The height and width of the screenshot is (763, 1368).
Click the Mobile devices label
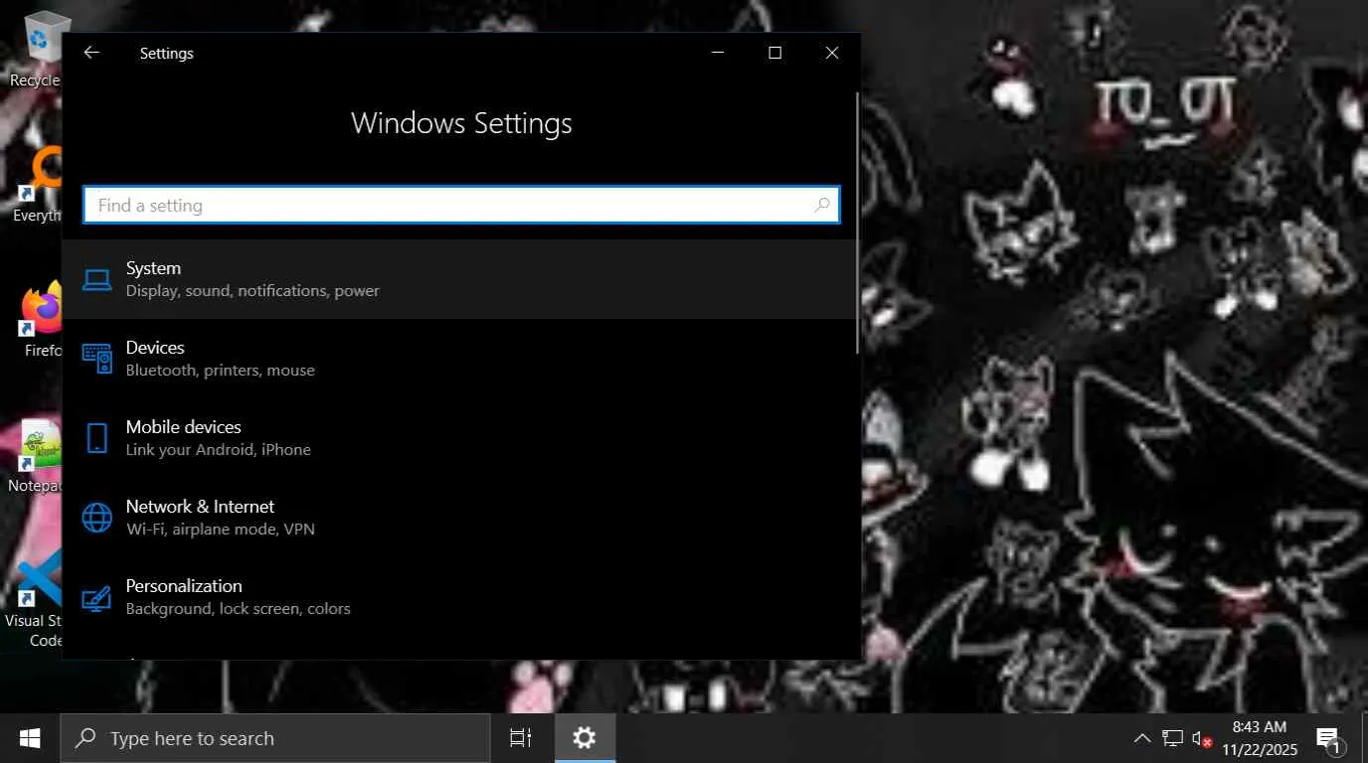coord(184,427)
